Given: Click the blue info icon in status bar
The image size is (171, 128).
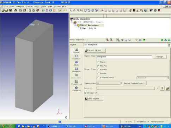Looking at the screenshot, I should coord(60,122).
